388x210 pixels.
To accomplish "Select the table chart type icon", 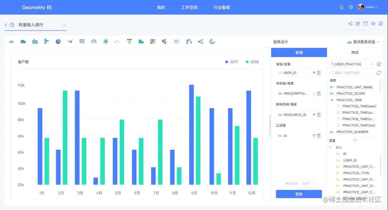I will pyautogui.click(x=82, y=42).
